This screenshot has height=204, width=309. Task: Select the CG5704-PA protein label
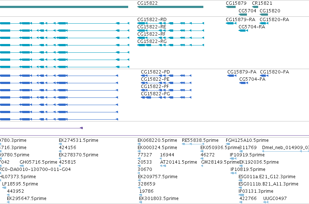(252, 79)
